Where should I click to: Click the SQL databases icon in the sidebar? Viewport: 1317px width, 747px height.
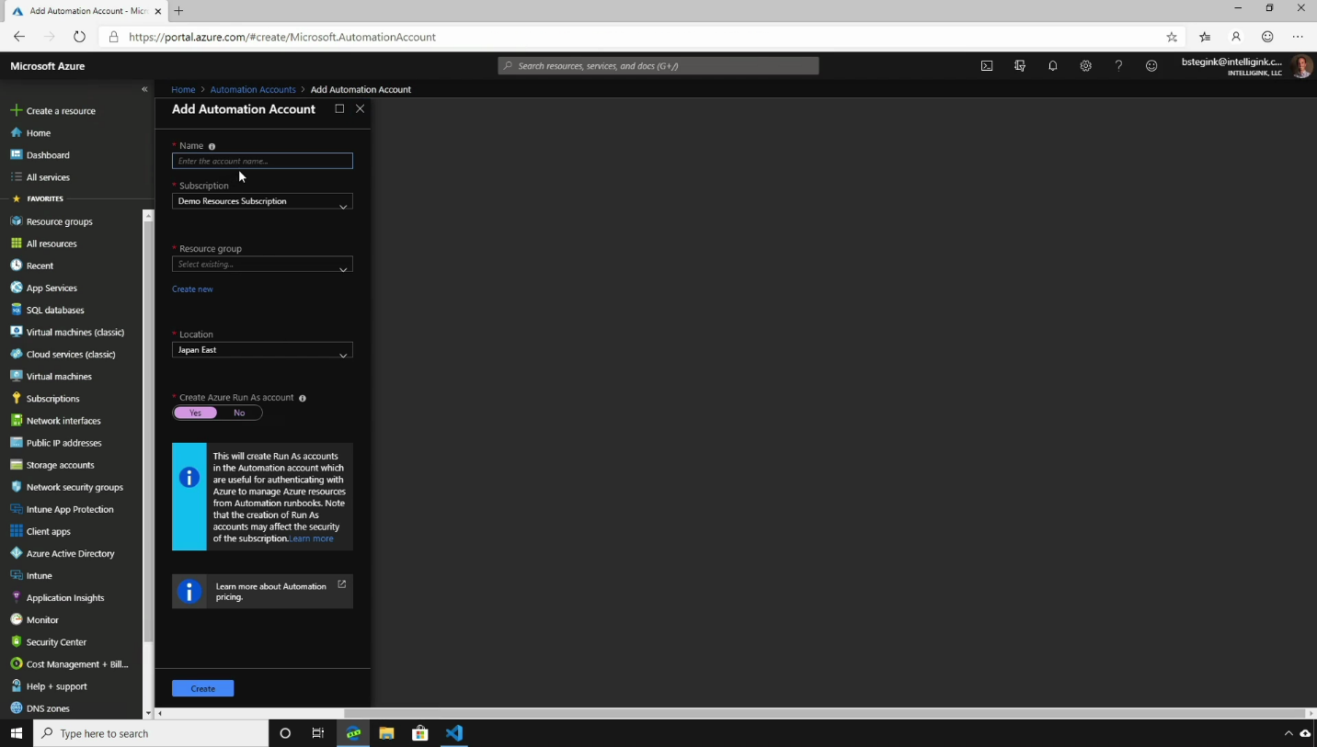pyautogui.click(x=16, y=310)
